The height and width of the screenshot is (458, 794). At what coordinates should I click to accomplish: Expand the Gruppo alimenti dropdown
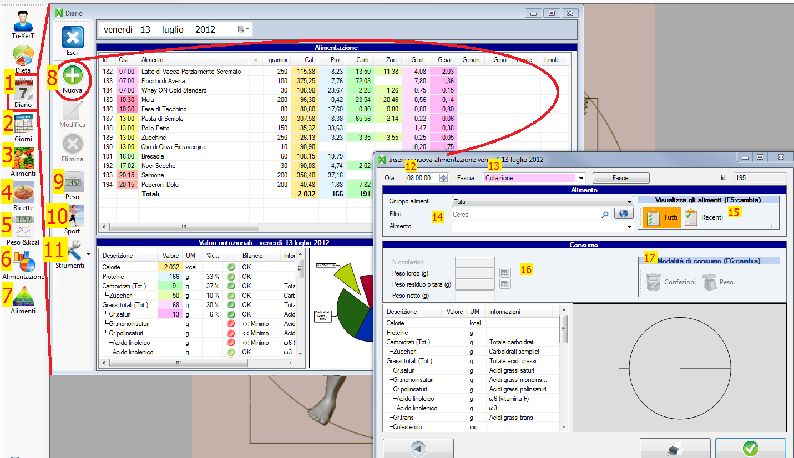tap(629, 202)
